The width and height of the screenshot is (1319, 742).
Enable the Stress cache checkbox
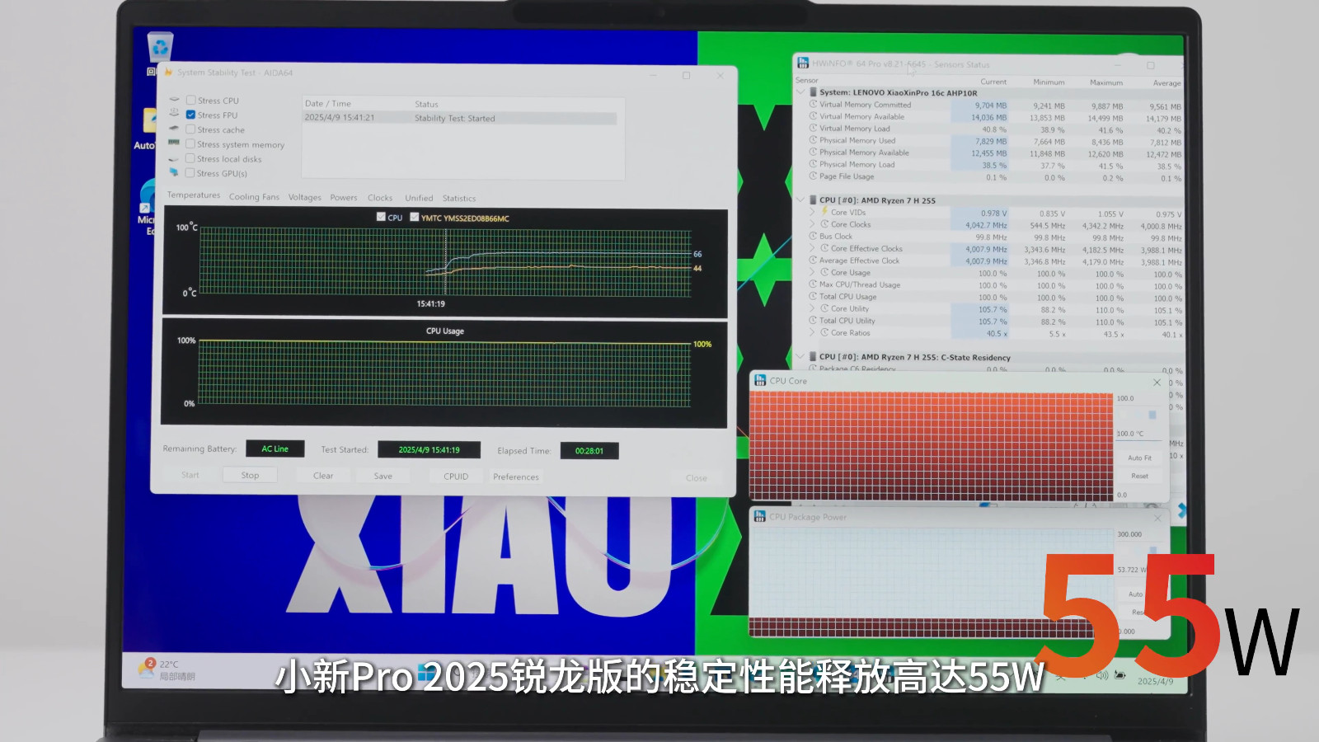[190, 129]
